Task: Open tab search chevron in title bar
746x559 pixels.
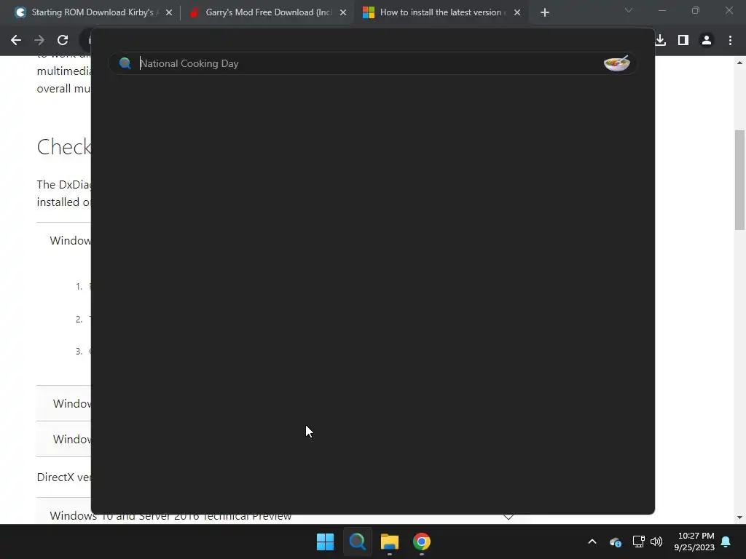Action: coord(629,10)
